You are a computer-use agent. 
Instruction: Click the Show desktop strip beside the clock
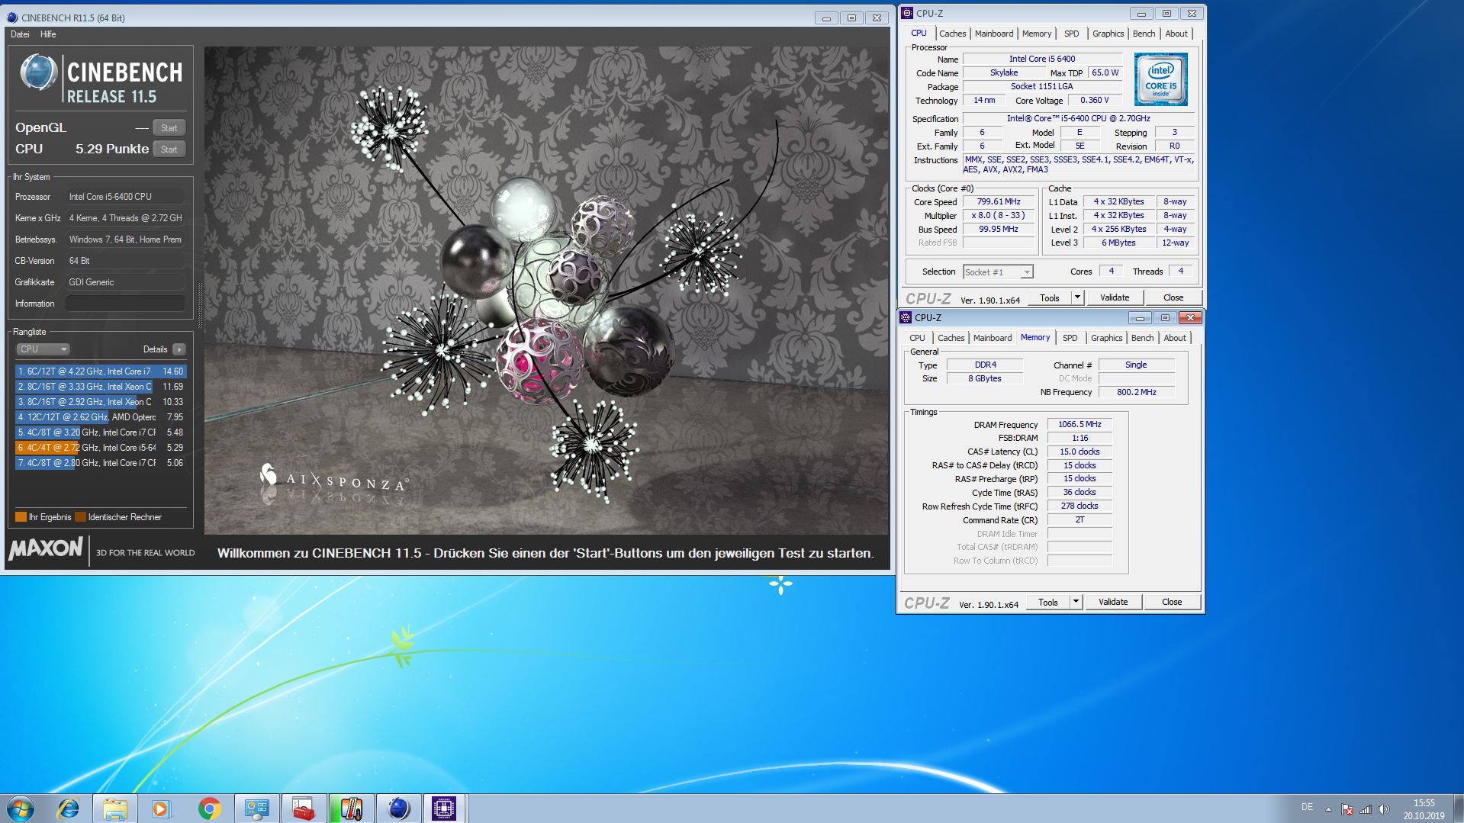[x=1458, y=809]
